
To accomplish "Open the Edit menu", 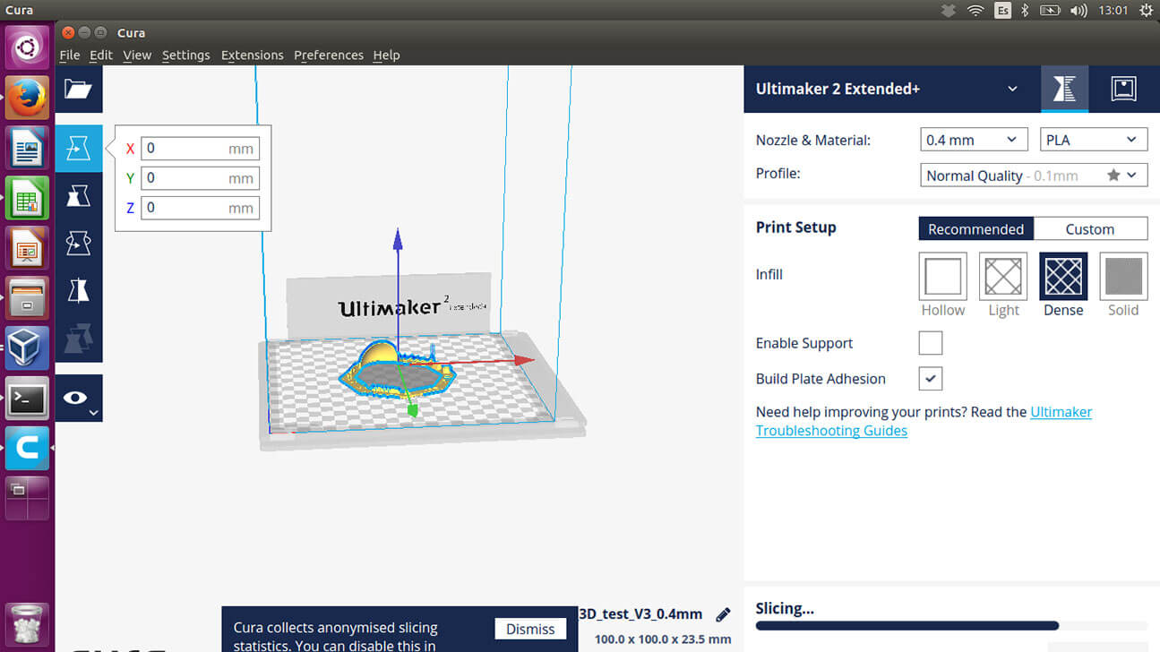I will (x=101, y=55).
